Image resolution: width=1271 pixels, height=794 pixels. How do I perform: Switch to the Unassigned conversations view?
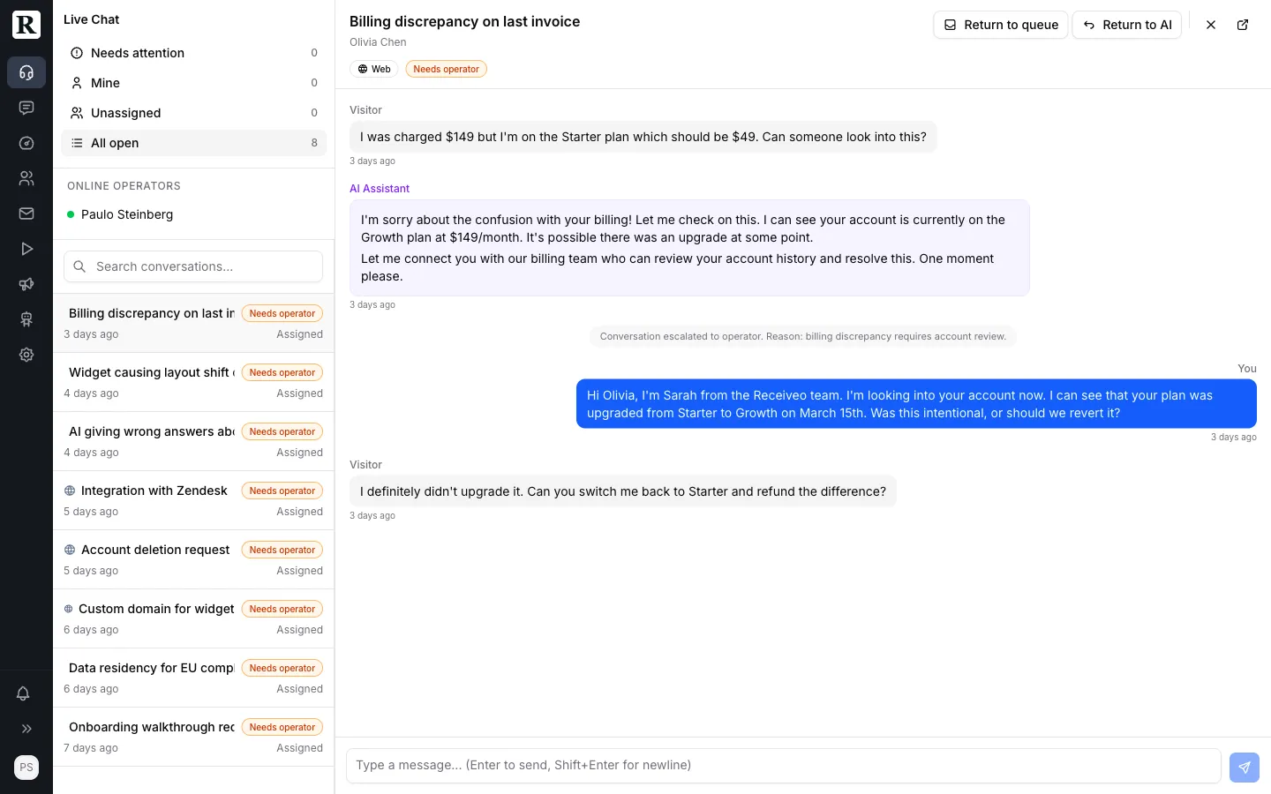tap(125, 113)
